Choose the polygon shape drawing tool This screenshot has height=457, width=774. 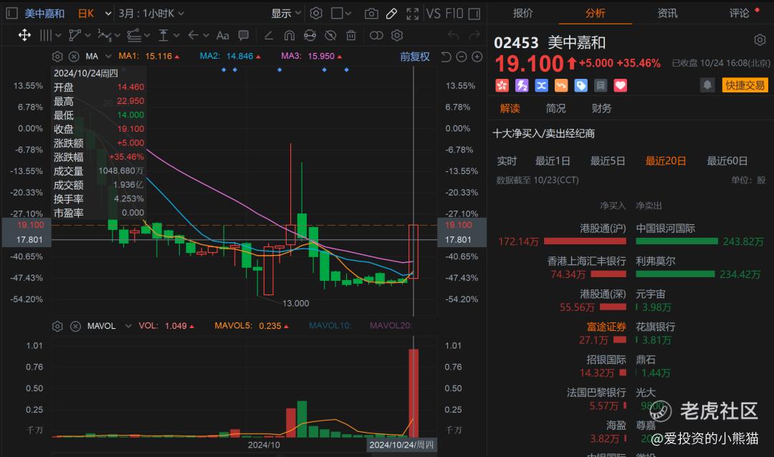[75, 36]
